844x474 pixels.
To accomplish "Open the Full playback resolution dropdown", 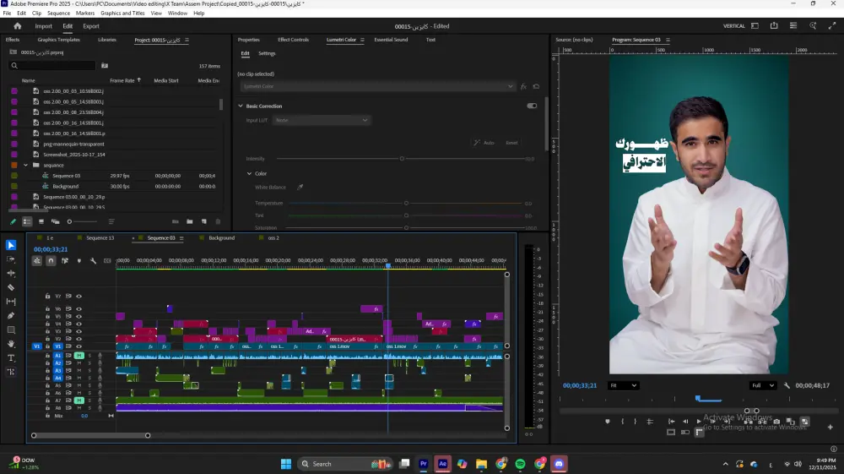I will [763, 385].
